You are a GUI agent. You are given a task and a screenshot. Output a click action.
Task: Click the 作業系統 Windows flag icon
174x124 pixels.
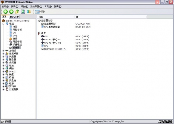click(x=7, y=54)
